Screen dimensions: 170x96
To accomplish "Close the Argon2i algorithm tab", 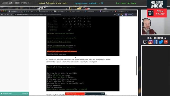I will coord(67,11).
